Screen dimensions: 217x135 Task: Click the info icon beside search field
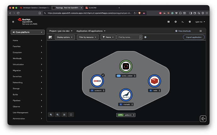(x=145, y=37)
